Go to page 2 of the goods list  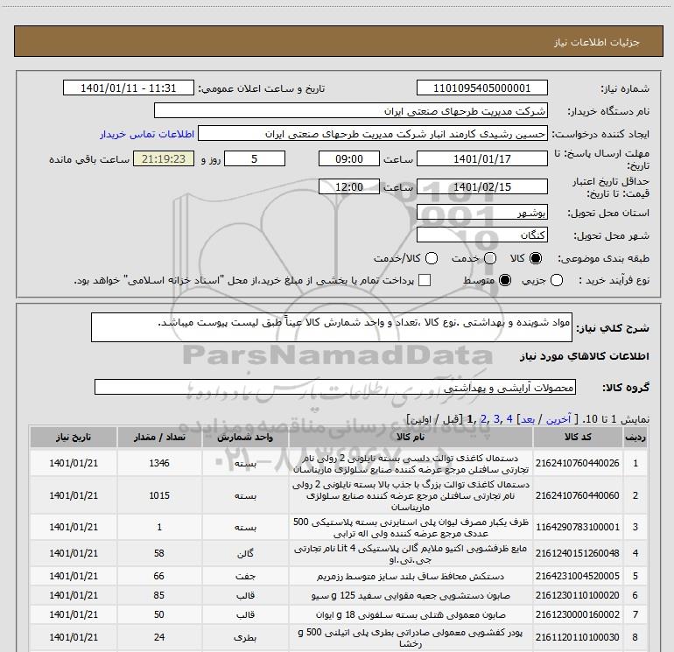[483, 418]
